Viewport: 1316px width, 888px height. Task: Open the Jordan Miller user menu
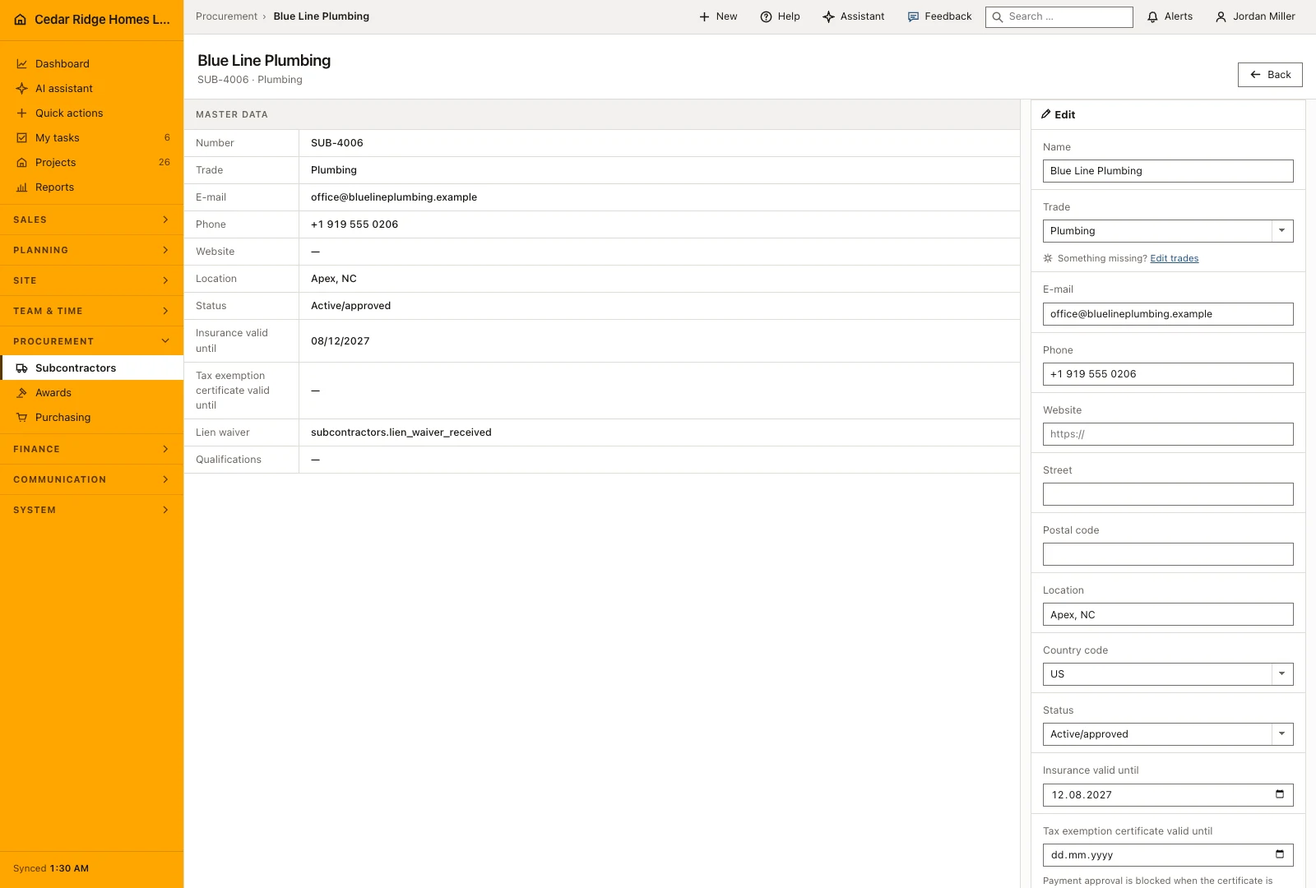point(1255,16)
